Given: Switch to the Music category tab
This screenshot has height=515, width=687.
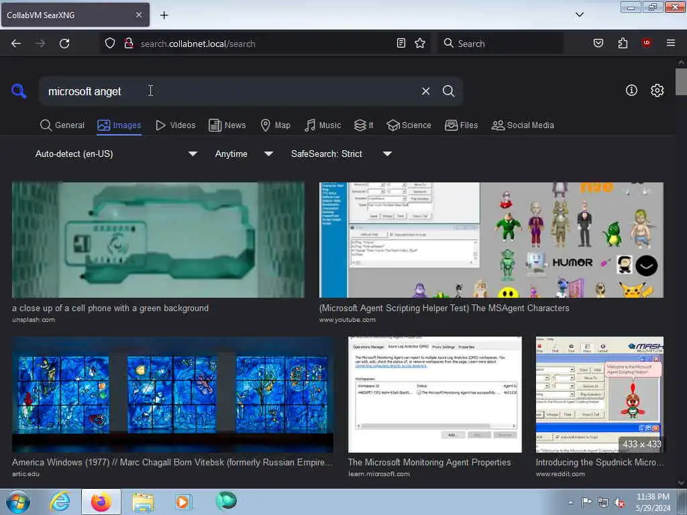Looking at the screenshot, I should tap(323, 125).
